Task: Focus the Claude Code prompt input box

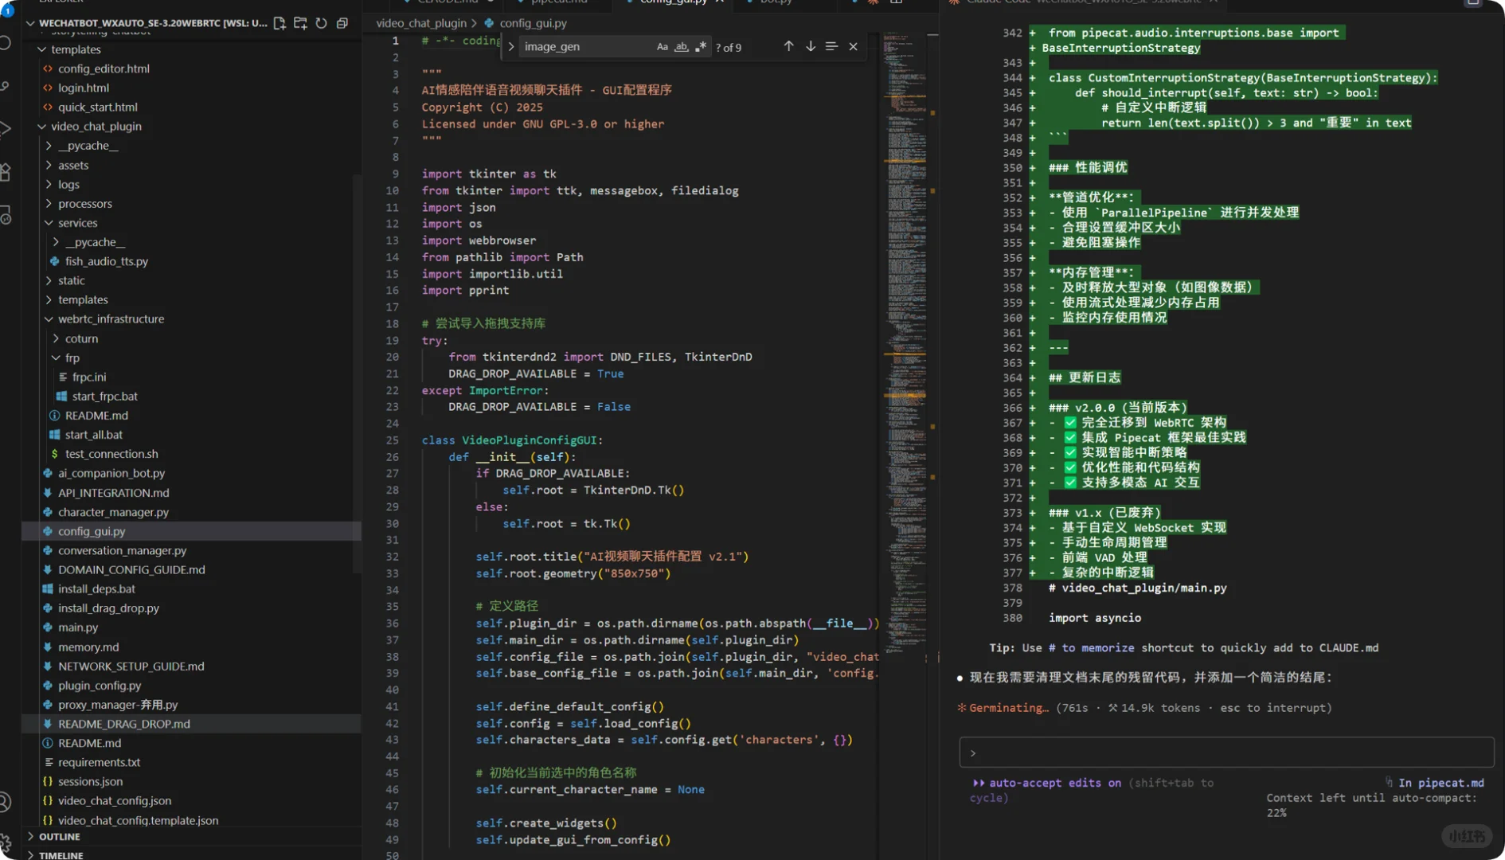Action: 1226,752
